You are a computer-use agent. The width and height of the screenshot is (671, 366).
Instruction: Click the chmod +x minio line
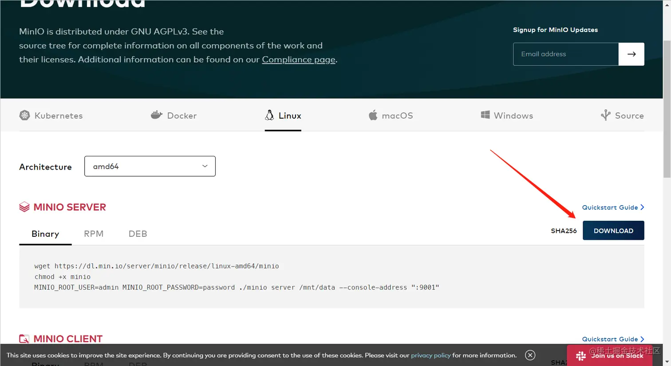pos(62,277)
